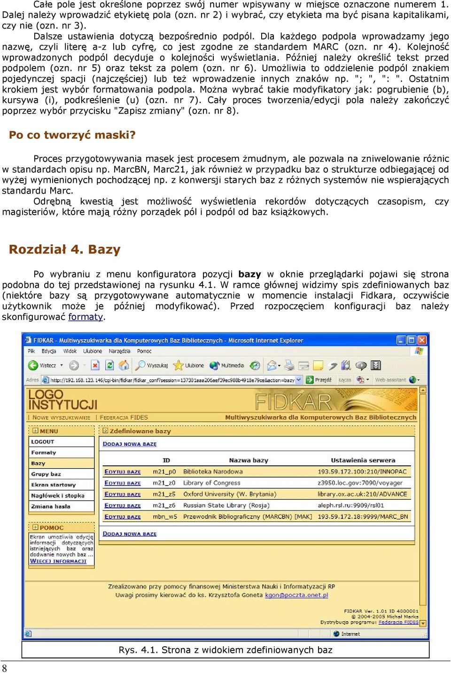Click the Internet zone status bar icon
This screenshot has width=451, height=673.
coord(336,634)
